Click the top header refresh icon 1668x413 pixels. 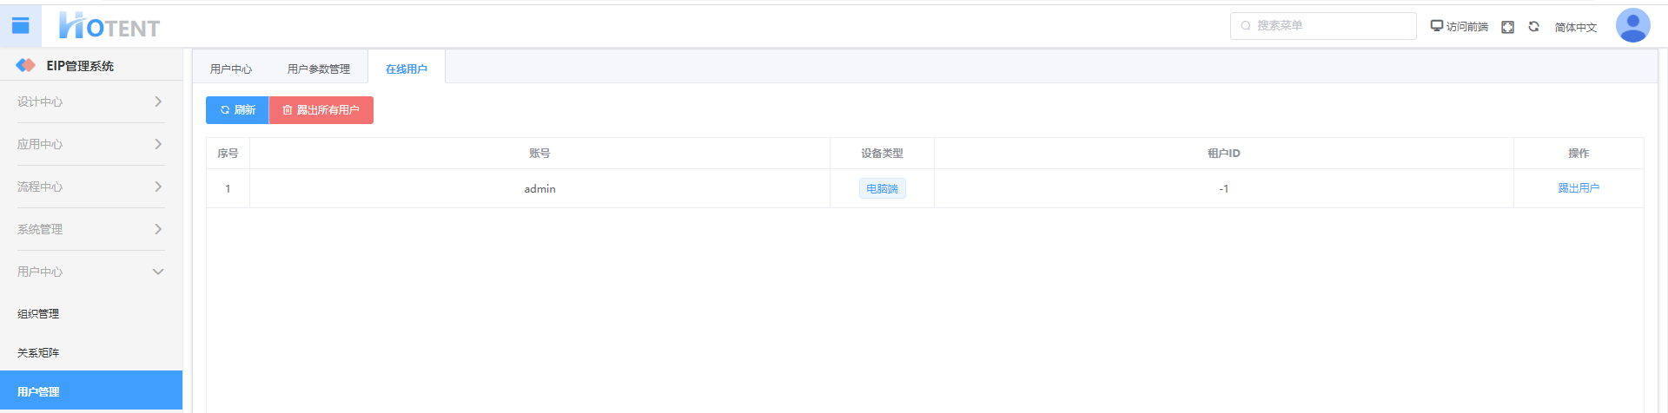pos(1534,27)
